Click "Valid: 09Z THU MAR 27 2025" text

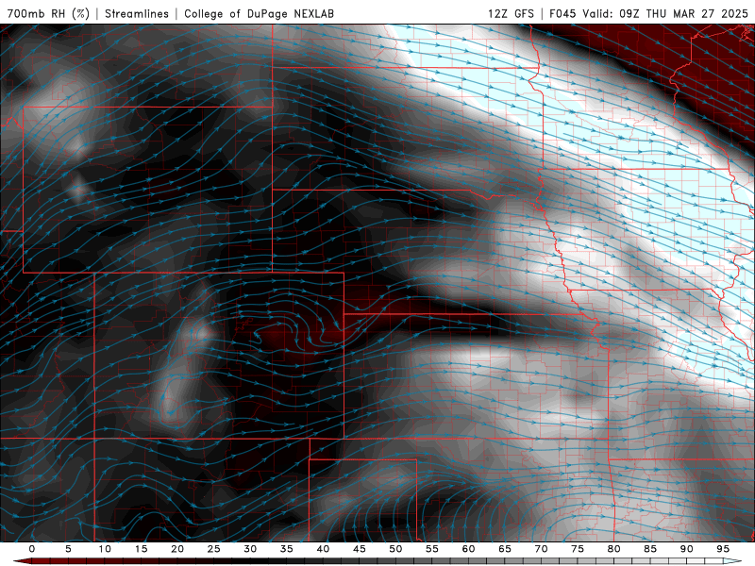pyautogui.click(x=665, y=13)
